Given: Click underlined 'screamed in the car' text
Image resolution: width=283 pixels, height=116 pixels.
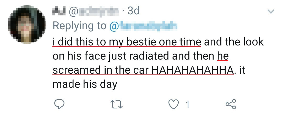Looking at the screenshot, I should 101,70.
